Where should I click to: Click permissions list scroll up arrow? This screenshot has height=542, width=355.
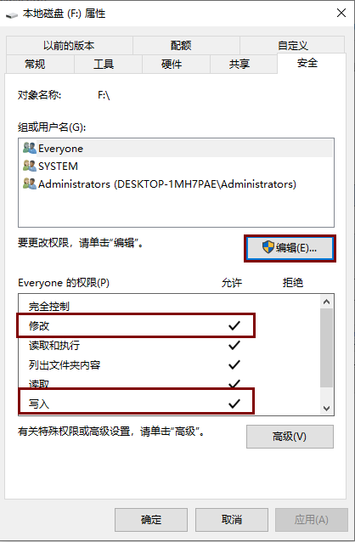326,302
